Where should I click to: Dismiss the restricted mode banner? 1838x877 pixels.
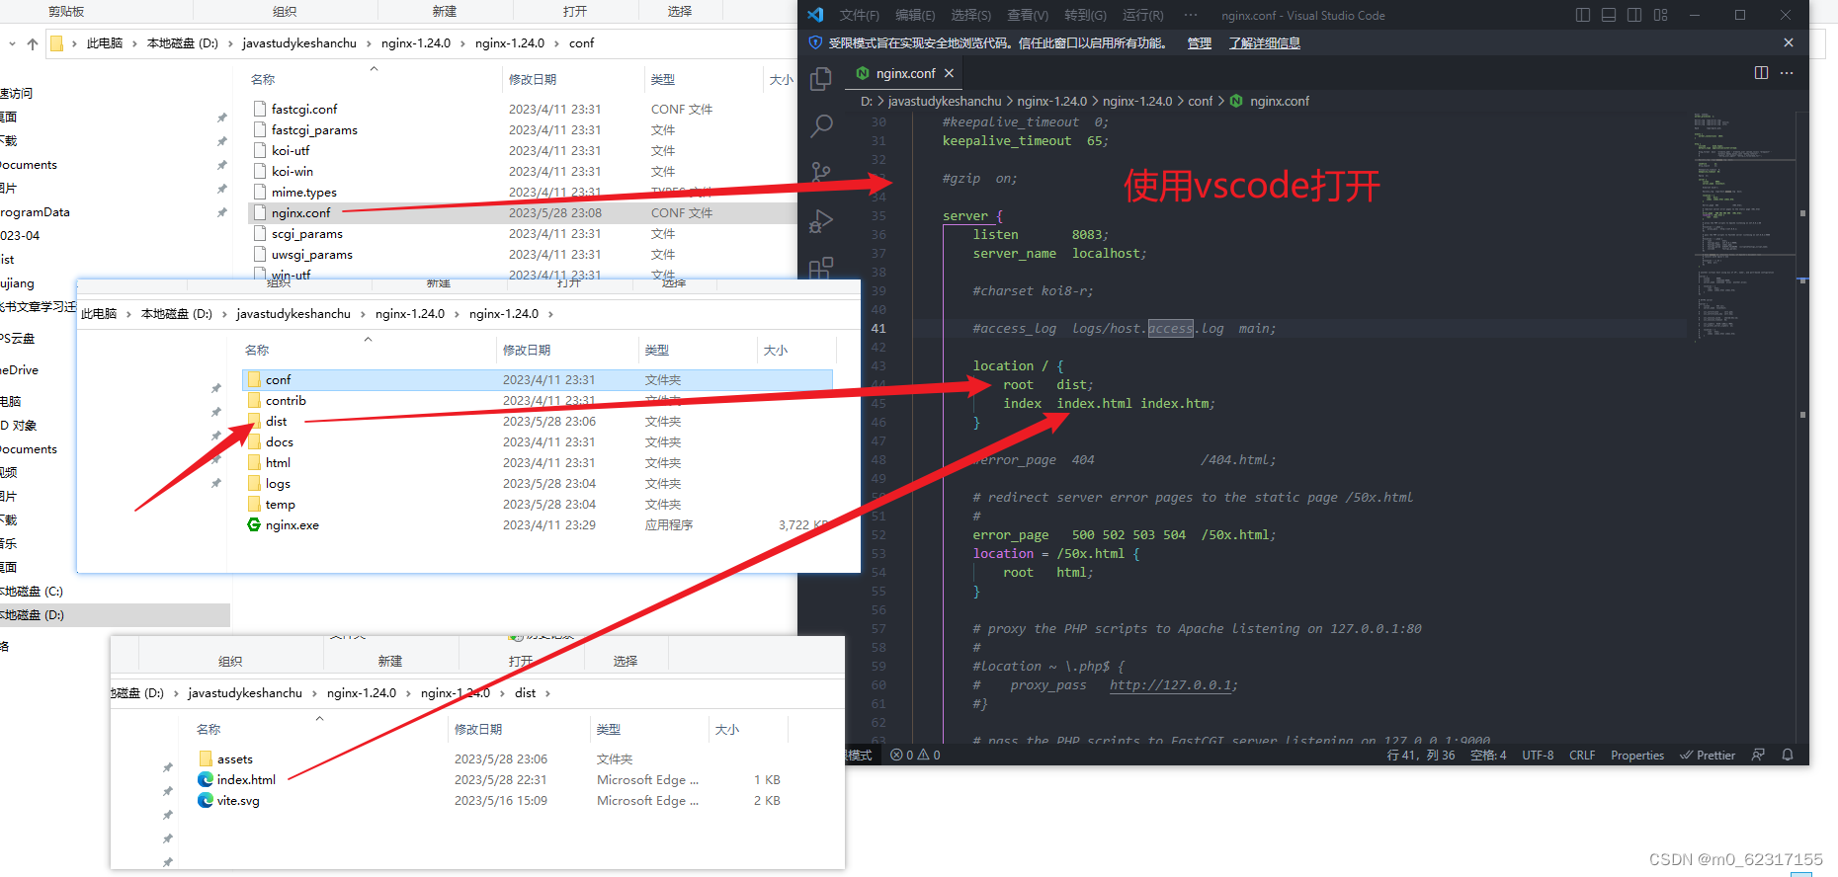point(1788,42)
